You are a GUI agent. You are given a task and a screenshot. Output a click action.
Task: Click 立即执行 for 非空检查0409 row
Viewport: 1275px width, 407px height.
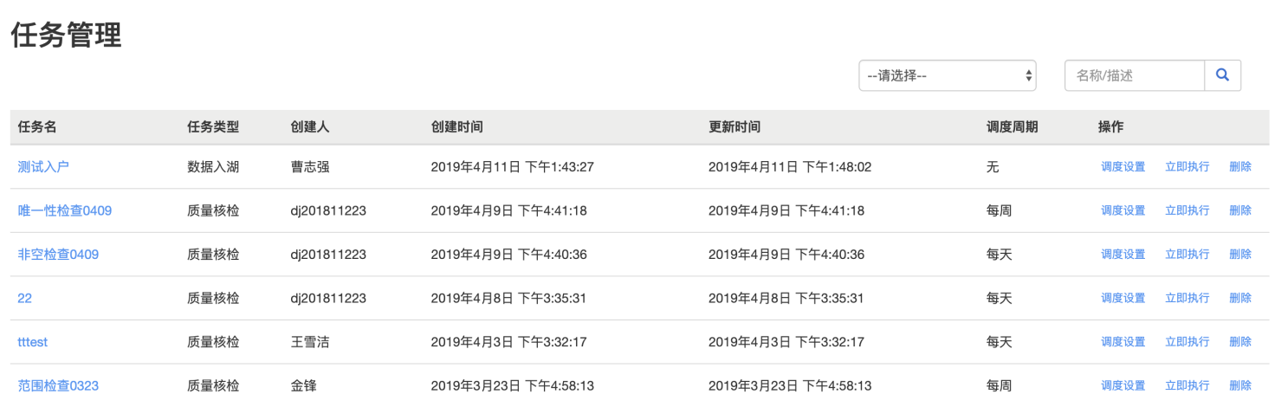click(1188, 255)
